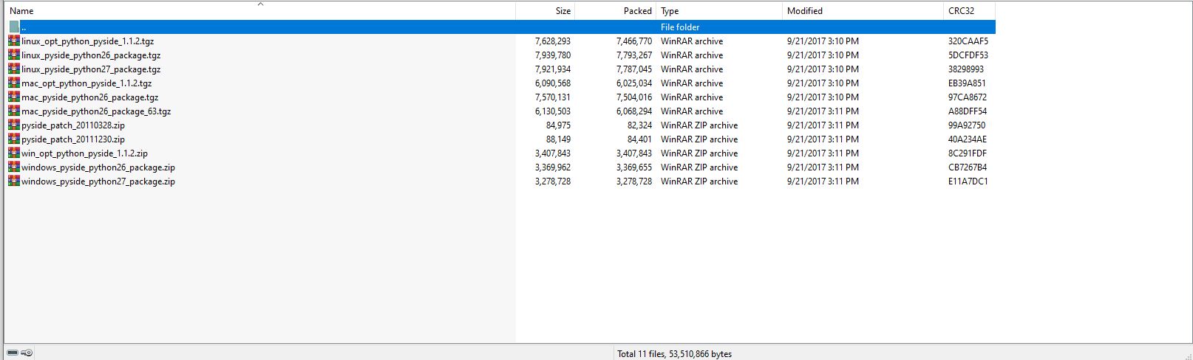
Task: Click the size value 7,921,934
Action: 553,69
